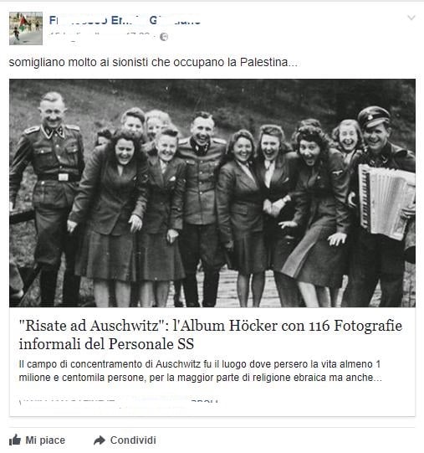Click the "Mi piace" label
Image resolution: width=424 pixels, height=453 pixels.
pyautogui.click(x=45, y=440)
